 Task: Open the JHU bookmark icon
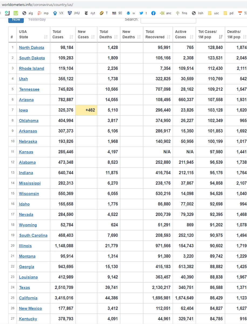70,13
